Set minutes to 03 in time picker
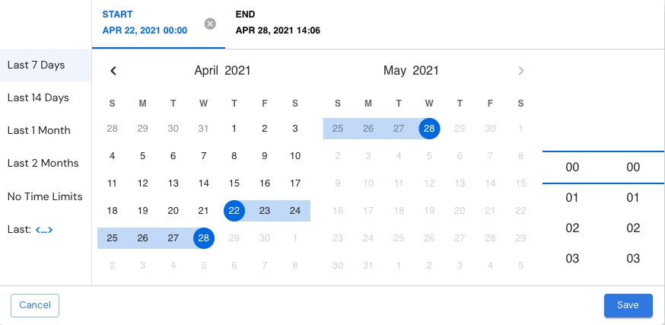The height and width of the screenshot is (325, 665). (633, 259)
